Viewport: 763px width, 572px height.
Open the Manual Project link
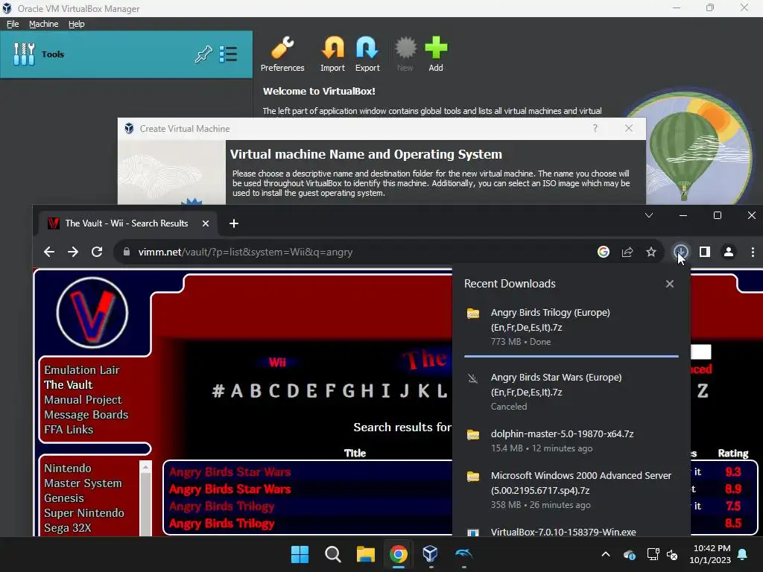[83, 400]
